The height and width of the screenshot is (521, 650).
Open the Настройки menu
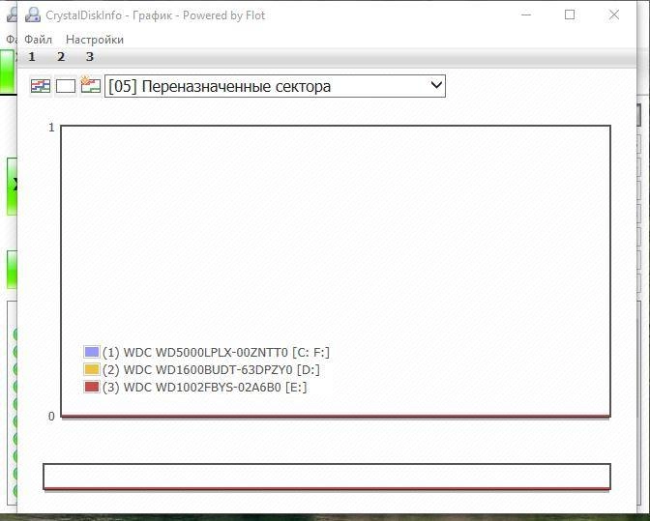click(x=95, y=40)
